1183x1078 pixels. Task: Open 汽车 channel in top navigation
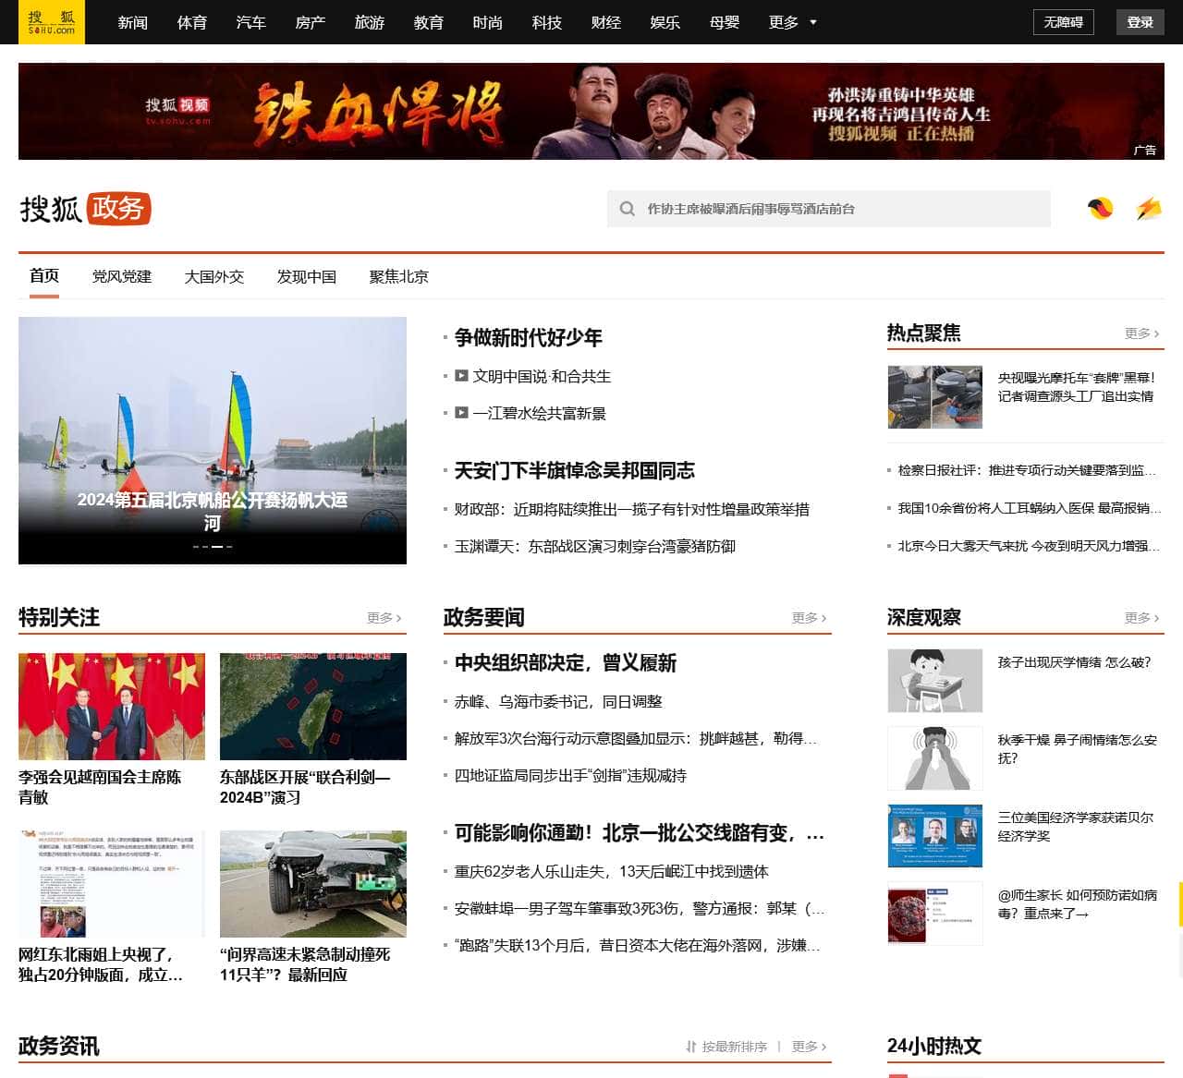tap(251, 22)
